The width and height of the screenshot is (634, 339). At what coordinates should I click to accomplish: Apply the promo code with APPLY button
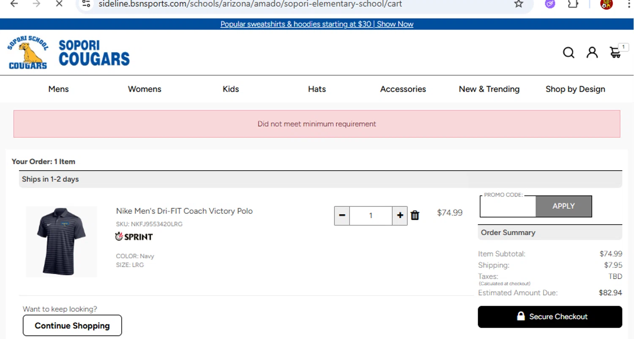coord(563,206)
